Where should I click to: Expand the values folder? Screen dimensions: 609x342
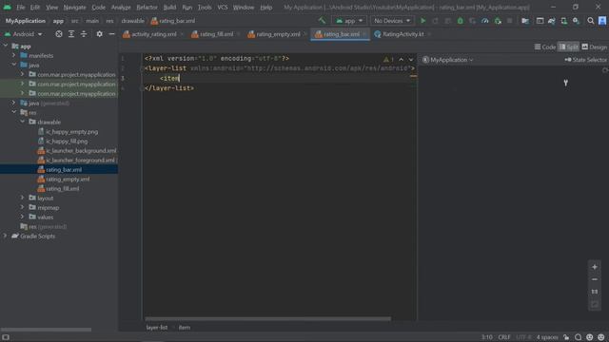(x=23, y=217)
